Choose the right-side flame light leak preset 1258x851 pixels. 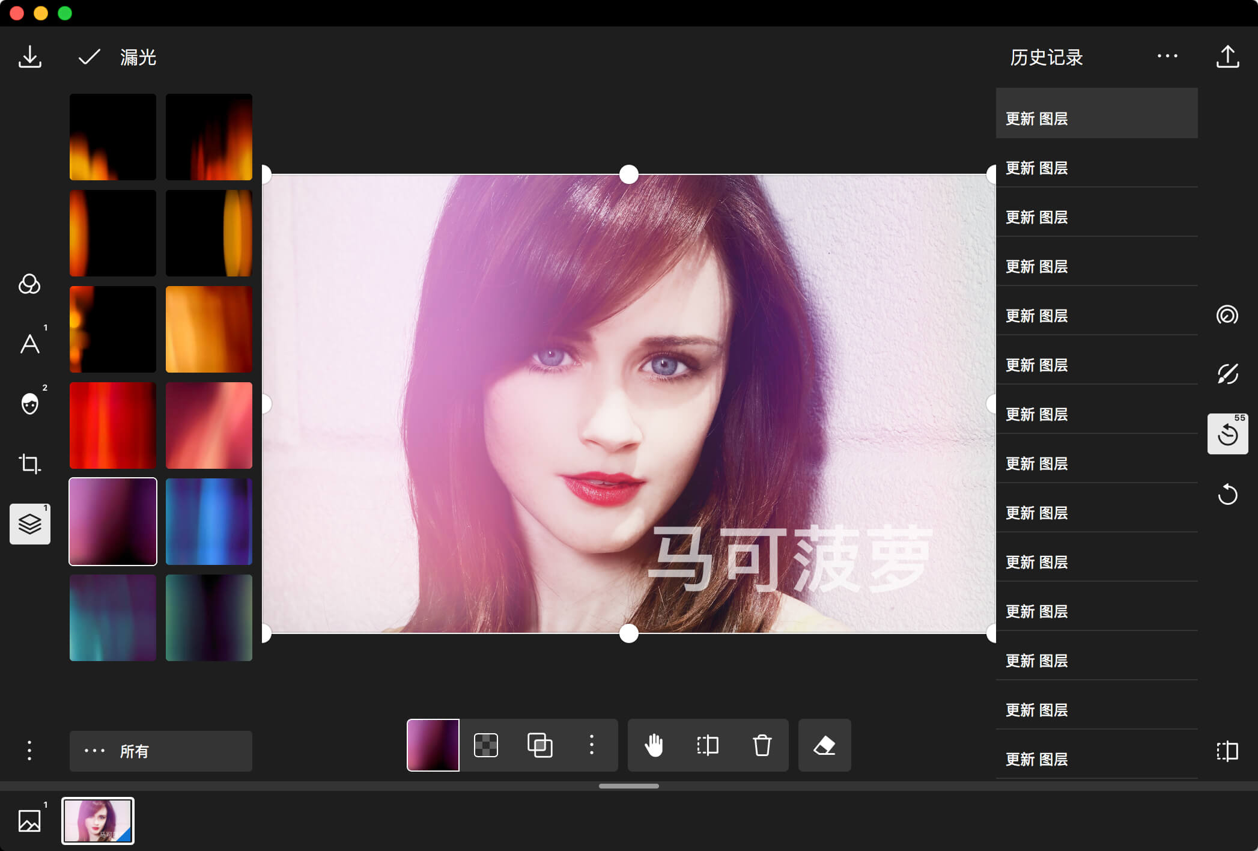click(209, 137)
